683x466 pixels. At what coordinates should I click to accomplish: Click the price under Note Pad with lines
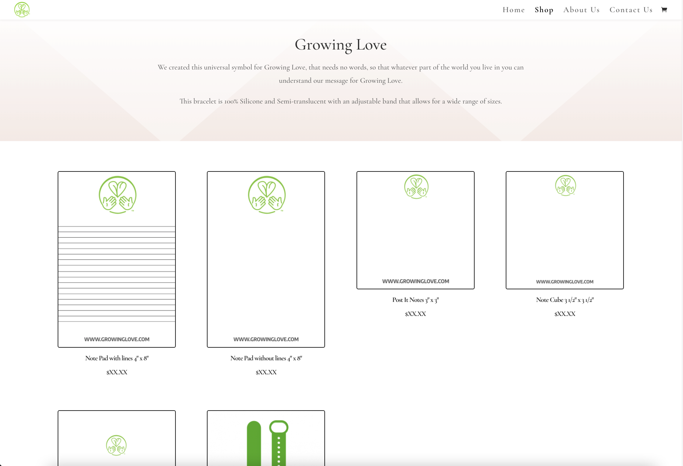tap(117, 372)
